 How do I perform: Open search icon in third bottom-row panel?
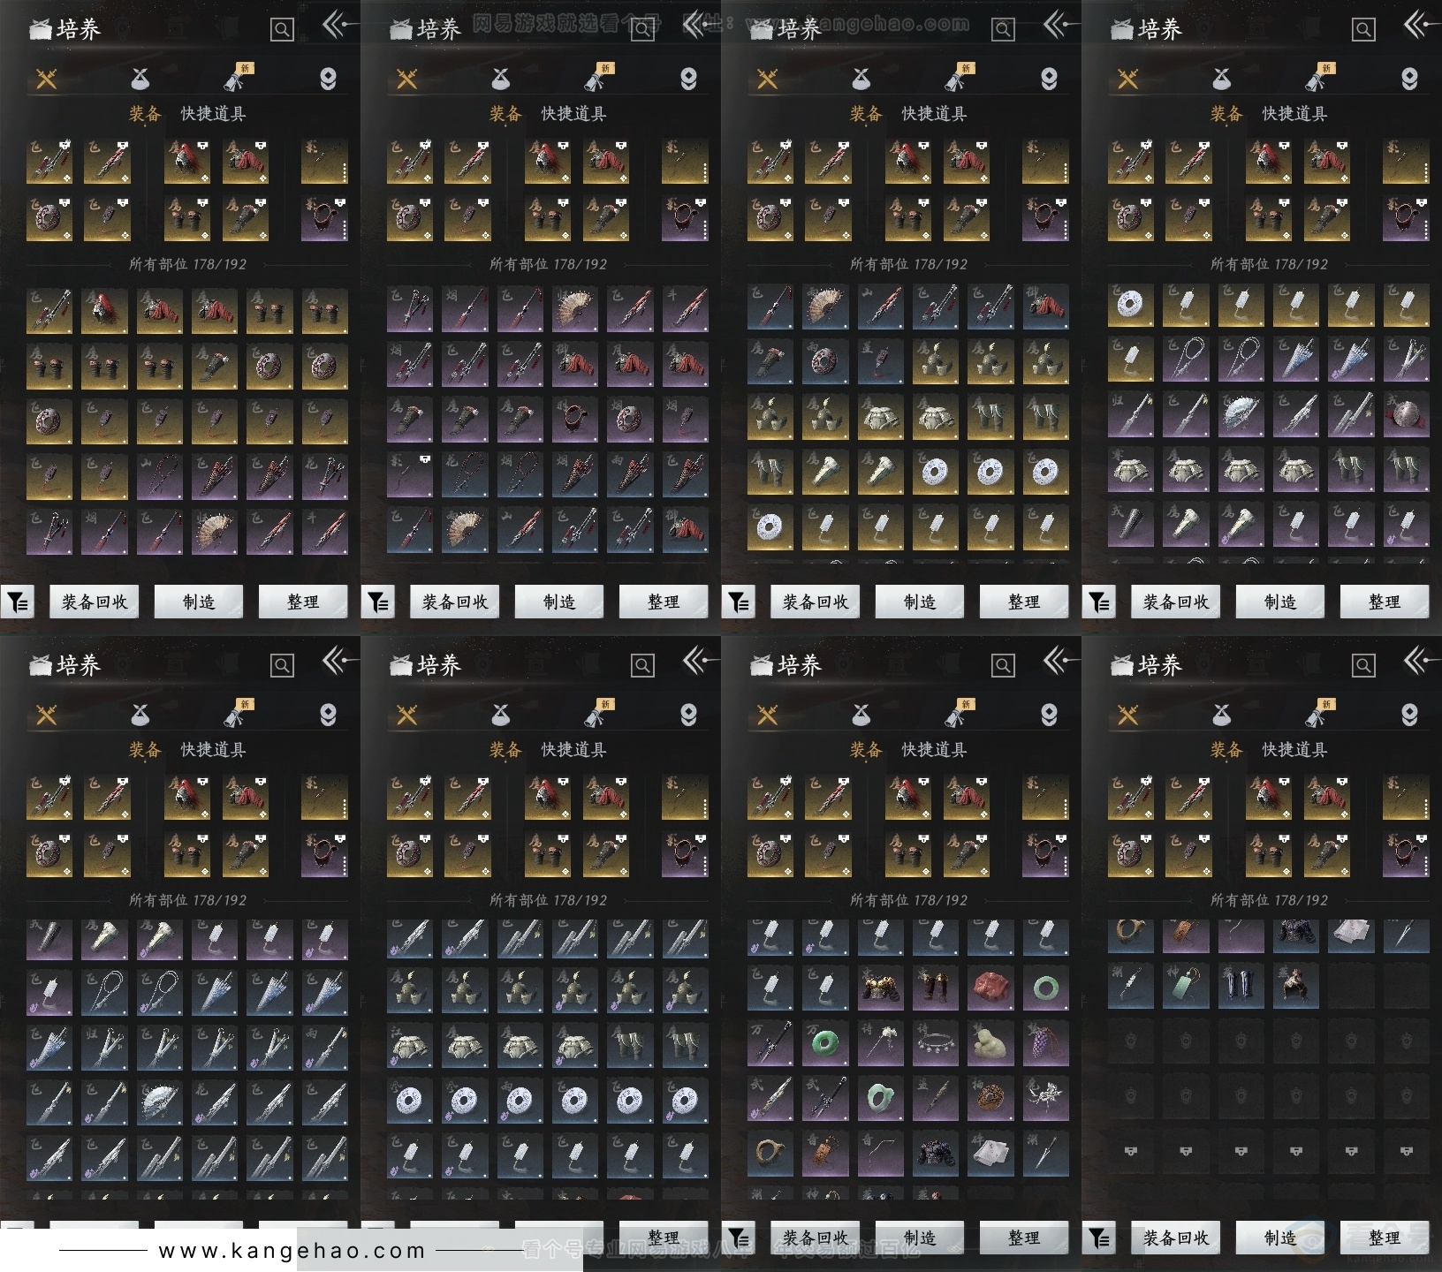1003,666
